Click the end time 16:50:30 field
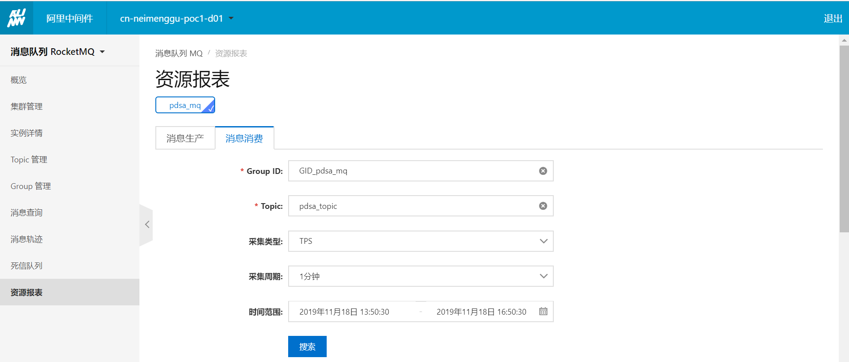The image size is (849, 362). [x=482, y=312]
